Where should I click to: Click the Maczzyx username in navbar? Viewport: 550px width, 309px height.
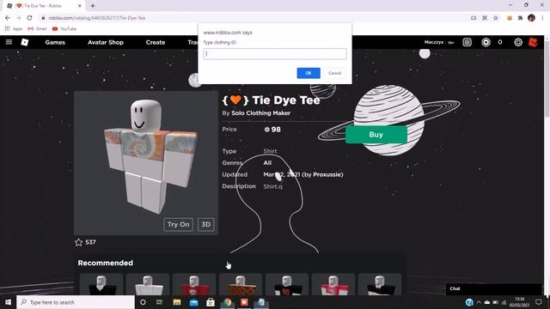coord(434,42)
